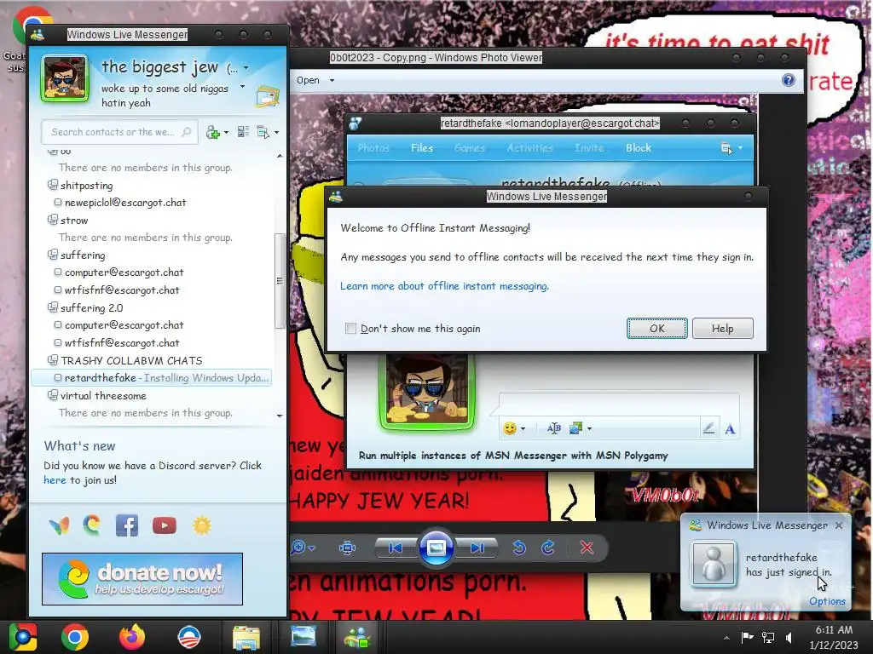Screen dimensions: 873x654
Task: Rotate image clockwise in Photo Viewer
Action: (x=548, y=548)
